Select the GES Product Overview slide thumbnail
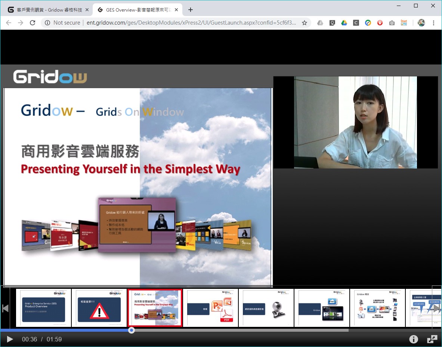This screenshot has height=347, width=442. coord(43,308)
